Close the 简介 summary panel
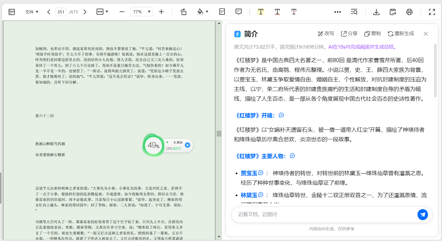The image size is (442, 241). (x=426, y=34)
